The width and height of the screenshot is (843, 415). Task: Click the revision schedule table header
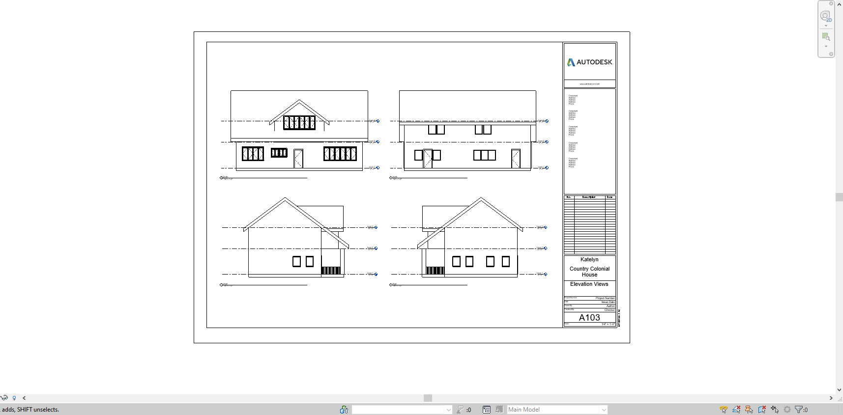tap(589, 197)
